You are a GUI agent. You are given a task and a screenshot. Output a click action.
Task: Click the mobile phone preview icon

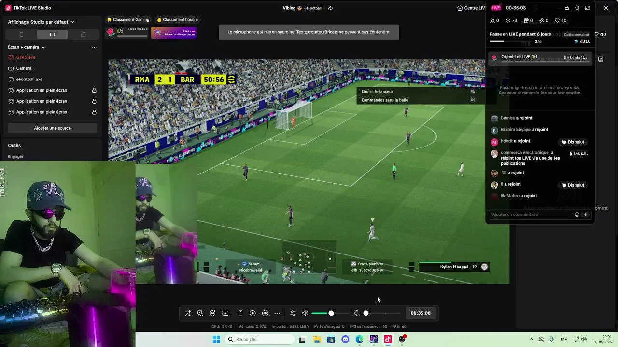[240, 313]
